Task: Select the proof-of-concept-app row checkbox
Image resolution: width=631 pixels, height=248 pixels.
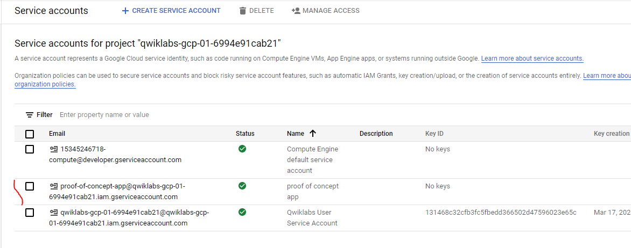Action: pos(30,186)
